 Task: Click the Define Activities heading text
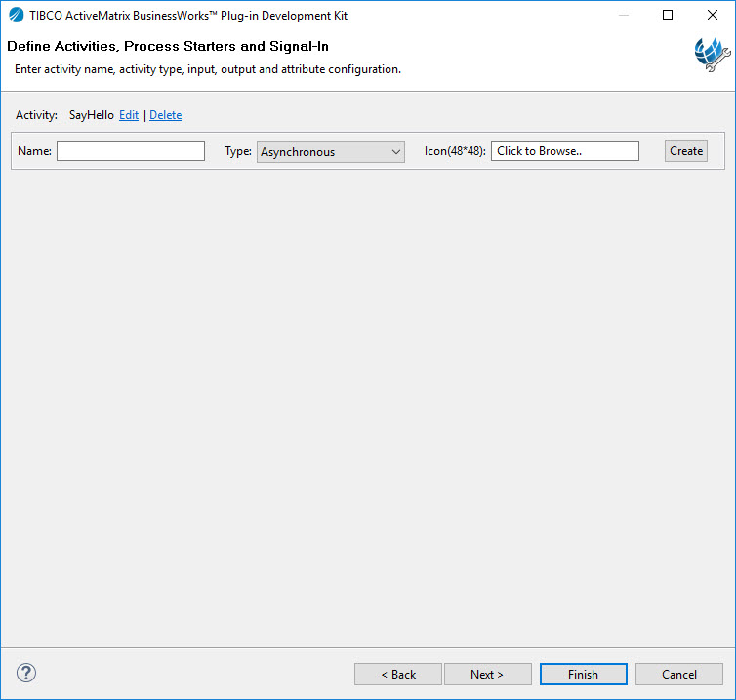[168, 46]
